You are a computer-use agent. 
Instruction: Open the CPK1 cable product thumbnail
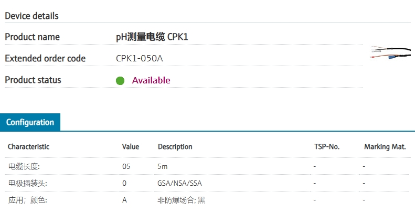click(391, 55)
